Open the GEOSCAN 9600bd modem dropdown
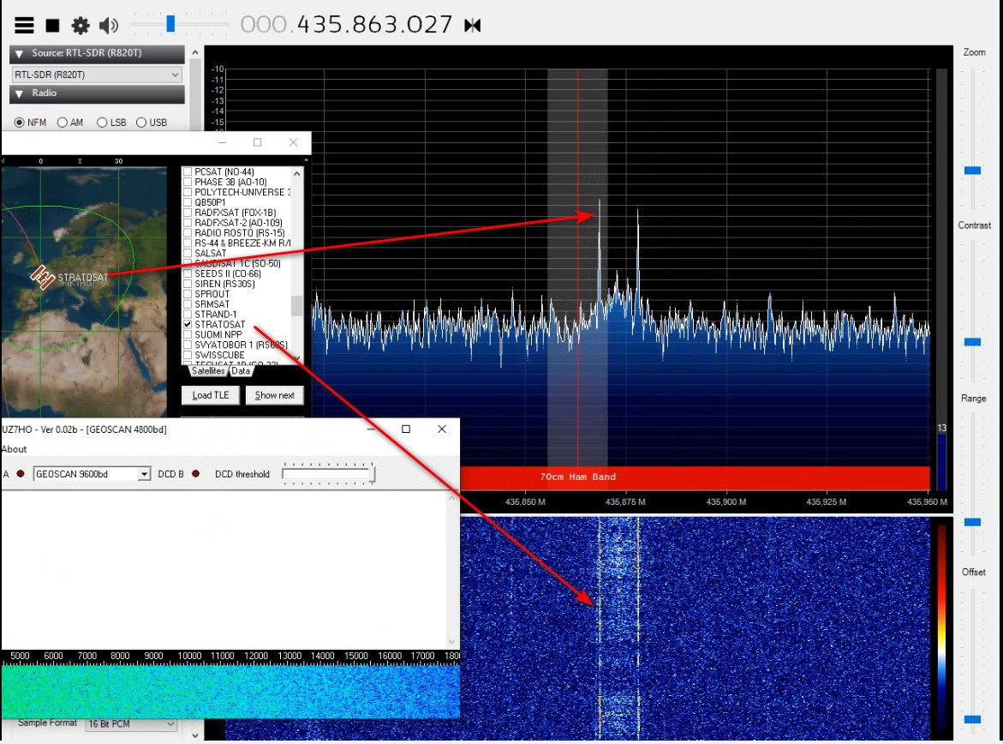 click(x=144, y=474)
